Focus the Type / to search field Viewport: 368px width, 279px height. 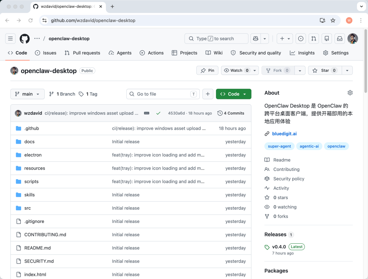[x=216, y=39]
